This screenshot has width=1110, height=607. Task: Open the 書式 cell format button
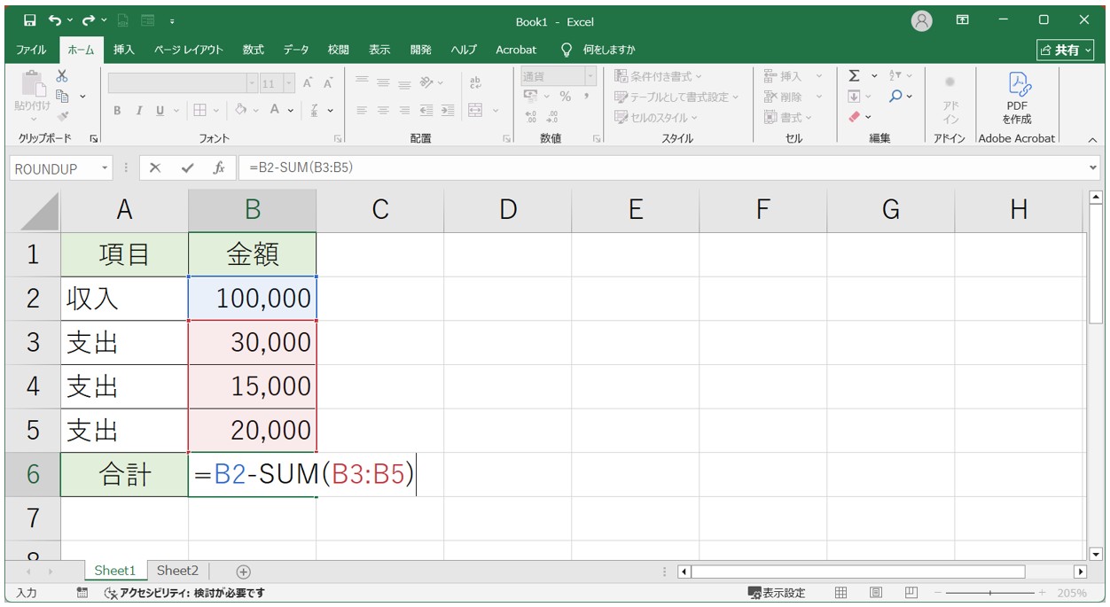click(x=788, y=117)
